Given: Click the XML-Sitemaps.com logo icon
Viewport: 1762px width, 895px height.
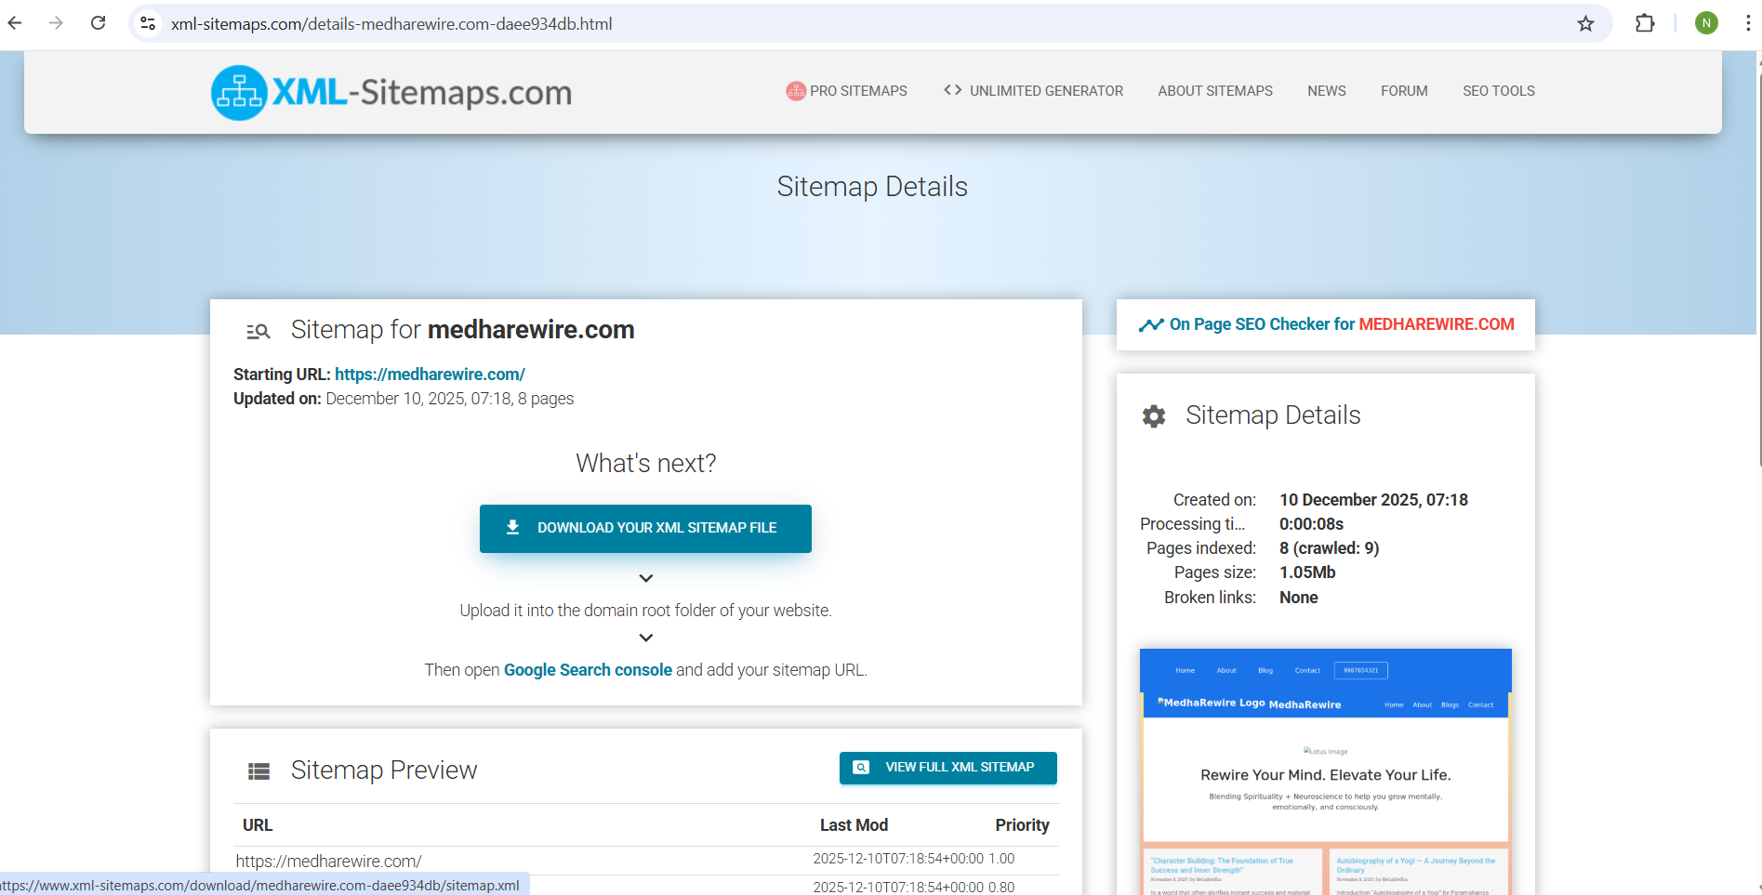Looking at the screenshot, I should (239, 92).
